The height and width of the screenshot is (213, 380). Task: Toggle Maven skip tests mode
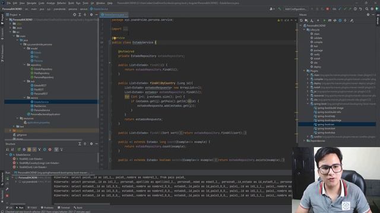pos(340,21)
